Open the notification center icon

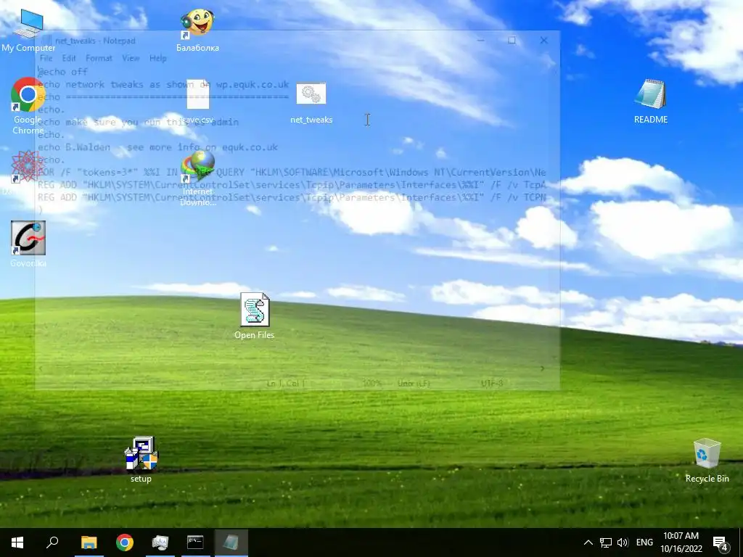click(721, 542)
